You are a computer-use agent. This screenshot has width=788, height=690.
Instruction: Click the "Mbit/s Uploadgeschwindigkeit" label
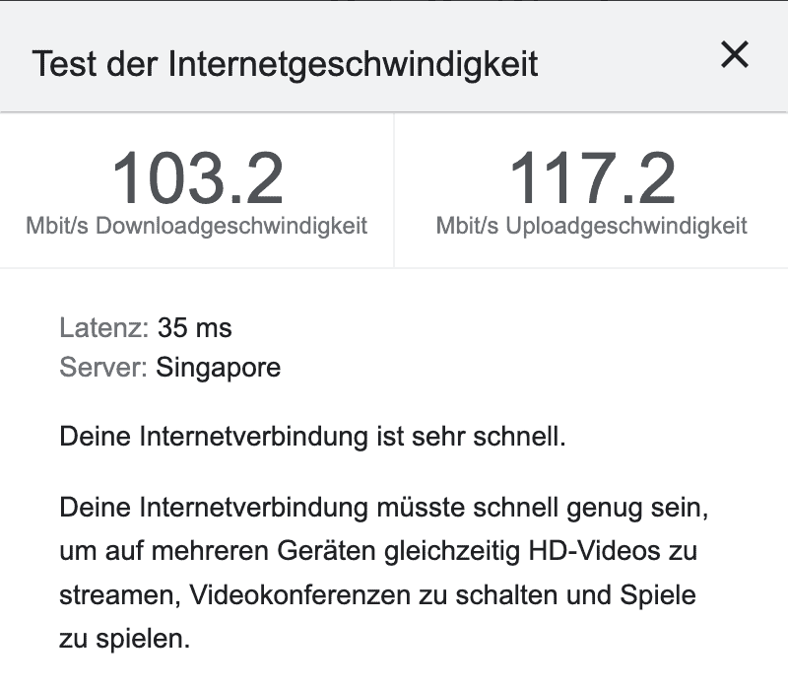point(592,226)
